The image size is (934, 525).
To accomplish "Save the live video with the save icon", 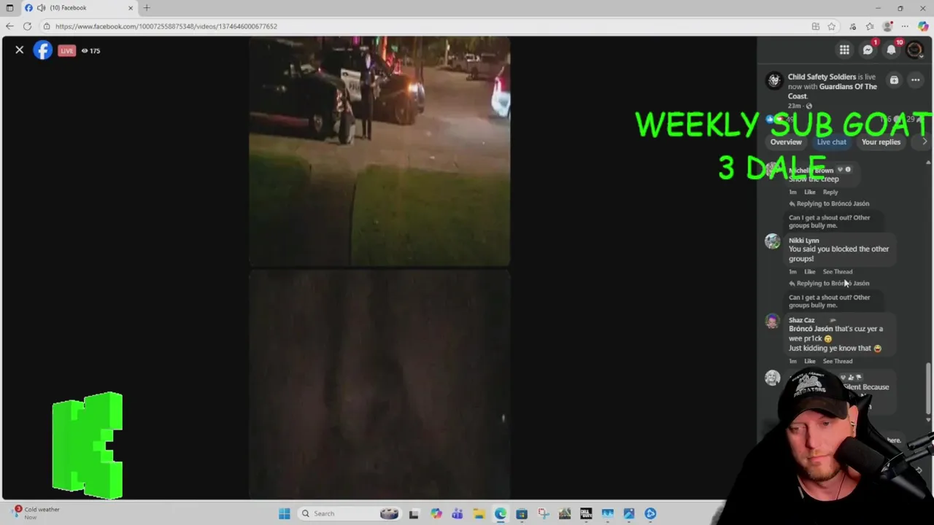I will click(x=894, y=80).
